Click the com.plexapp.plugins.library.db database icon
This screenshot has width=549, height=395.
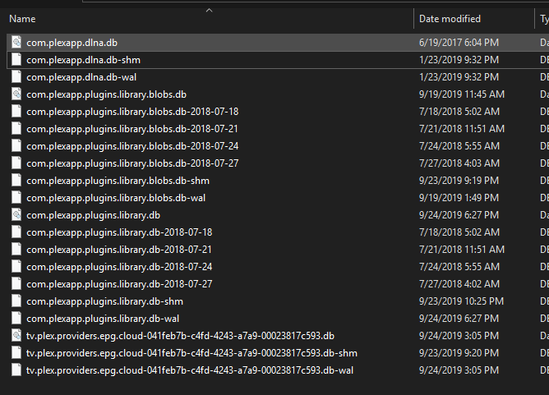pos(16,215)
